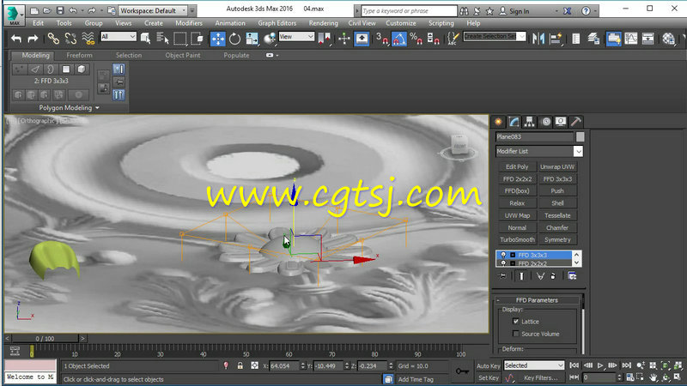
Task: Toggle the Lattice checkbox
Action: coord(516,321)
